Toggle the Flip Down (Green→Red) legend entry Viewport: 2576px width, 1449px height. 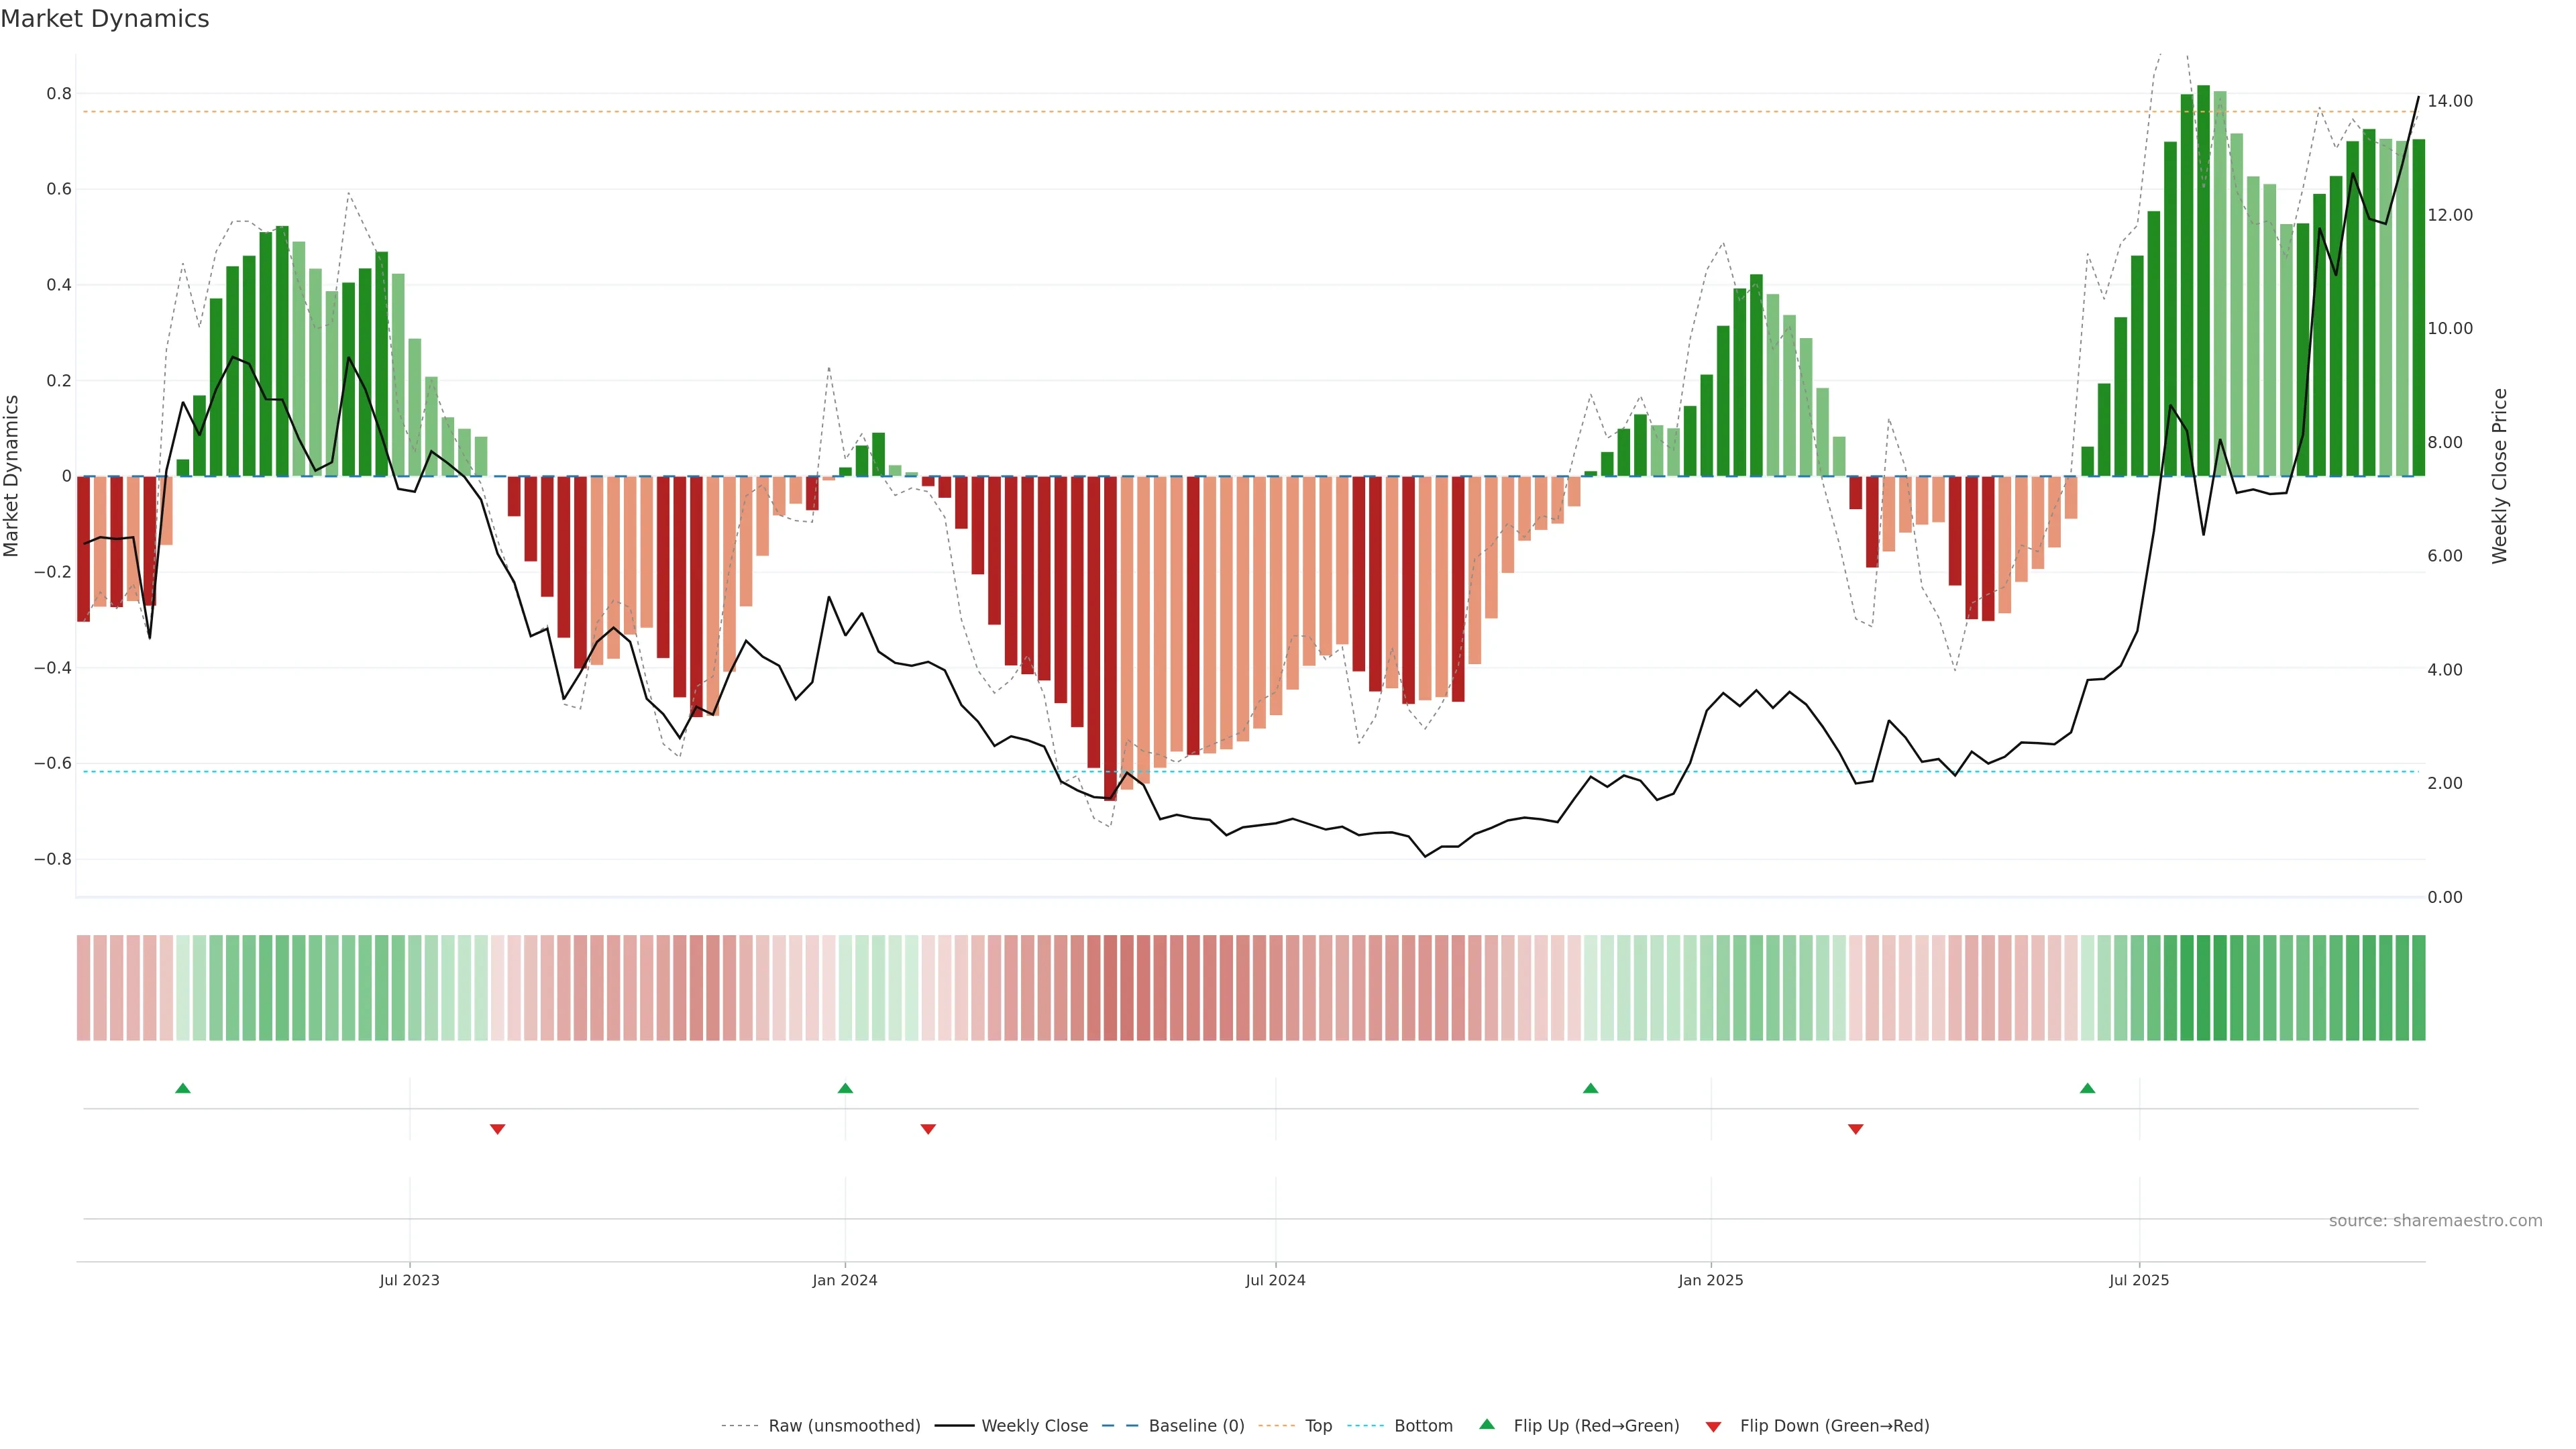coord(1834,1426)
